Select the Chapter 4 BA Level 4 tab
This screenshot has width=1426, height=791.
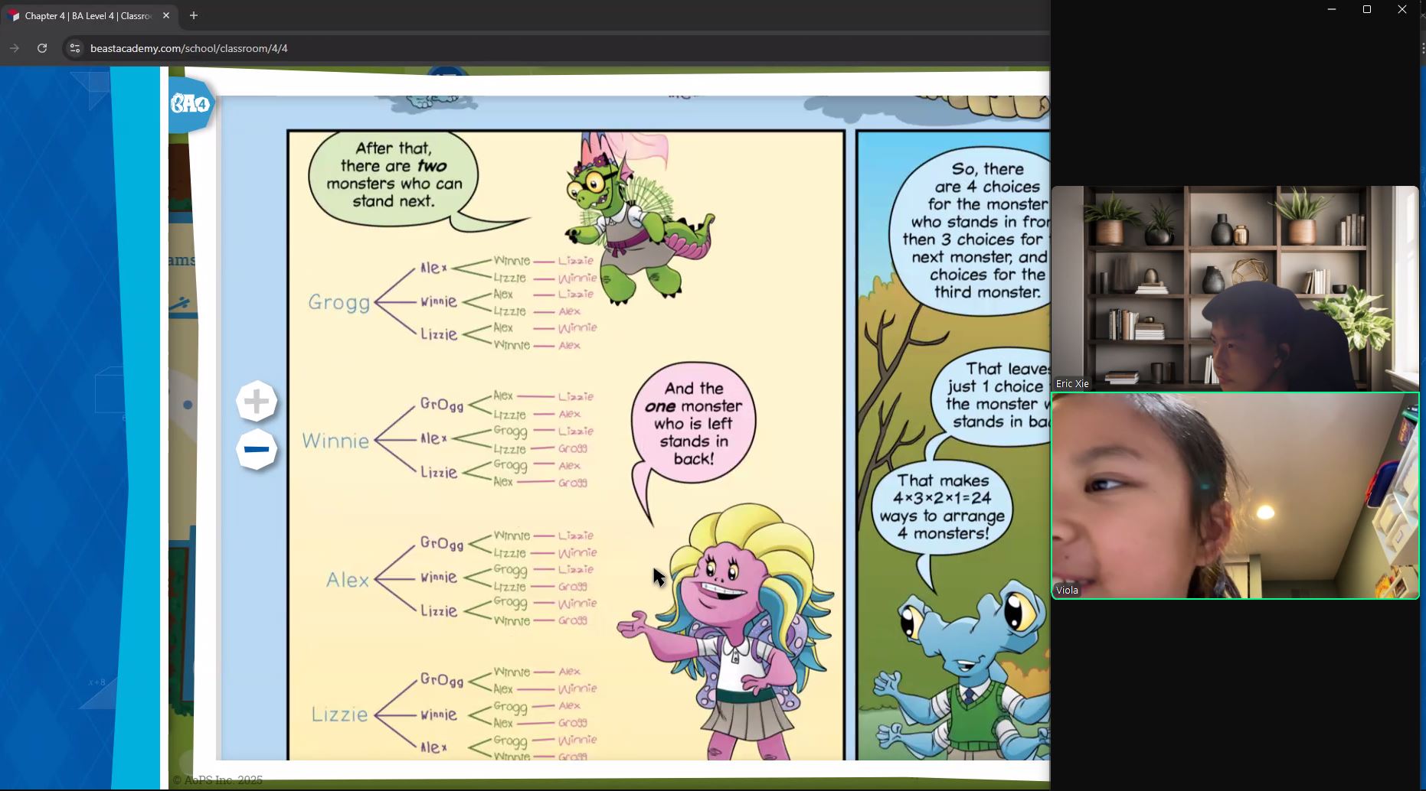coord(89,15)
